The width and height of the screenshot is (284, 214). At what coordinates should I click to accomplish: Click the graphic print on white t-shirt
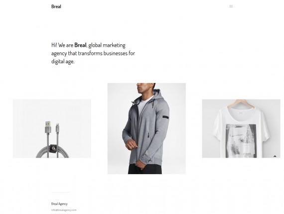[241, 141]
